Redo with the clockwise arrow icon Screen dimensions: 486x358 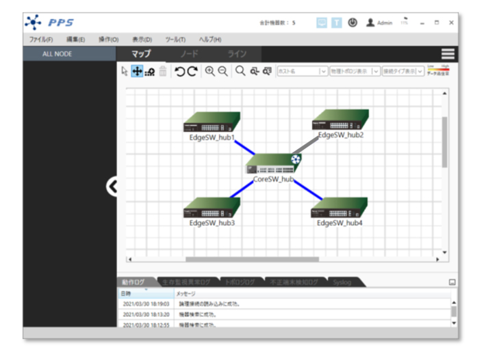(x=192, y=71)
